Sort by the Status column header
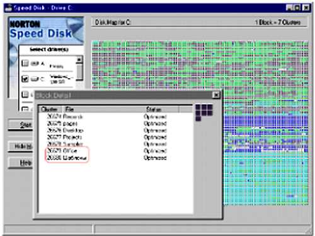 tap(162, 109)
